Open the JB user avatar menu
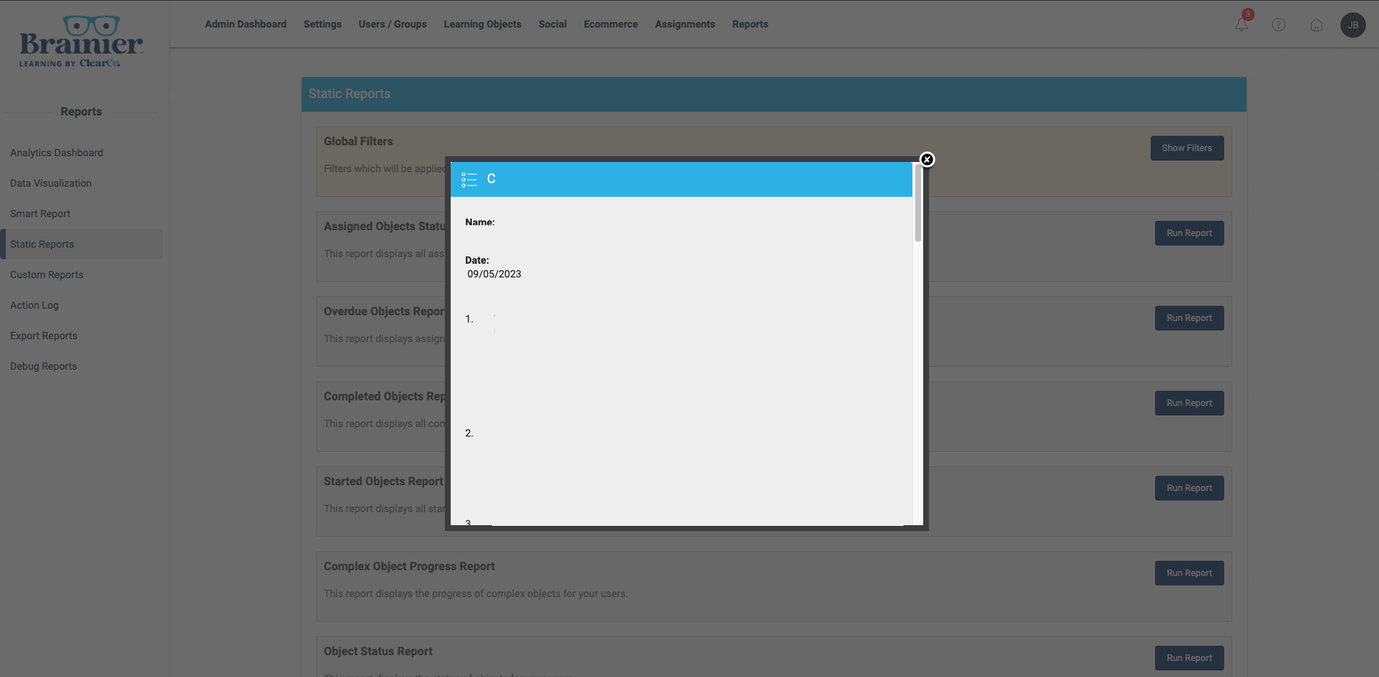 coord(1353,25)
